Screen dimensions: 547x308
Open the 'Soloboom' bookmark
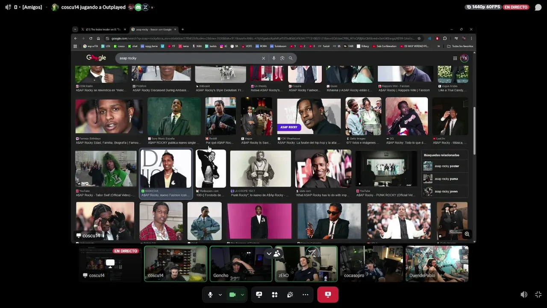click(279, 46)
